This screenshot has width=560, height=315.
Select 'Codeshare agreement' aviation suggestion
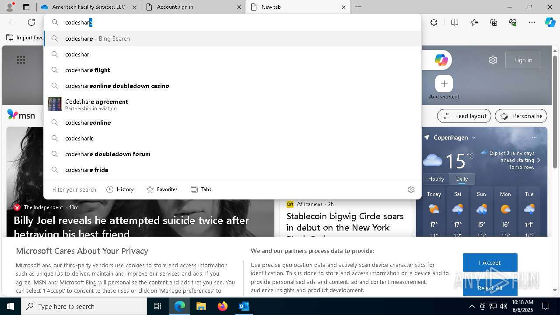point(232,104)
